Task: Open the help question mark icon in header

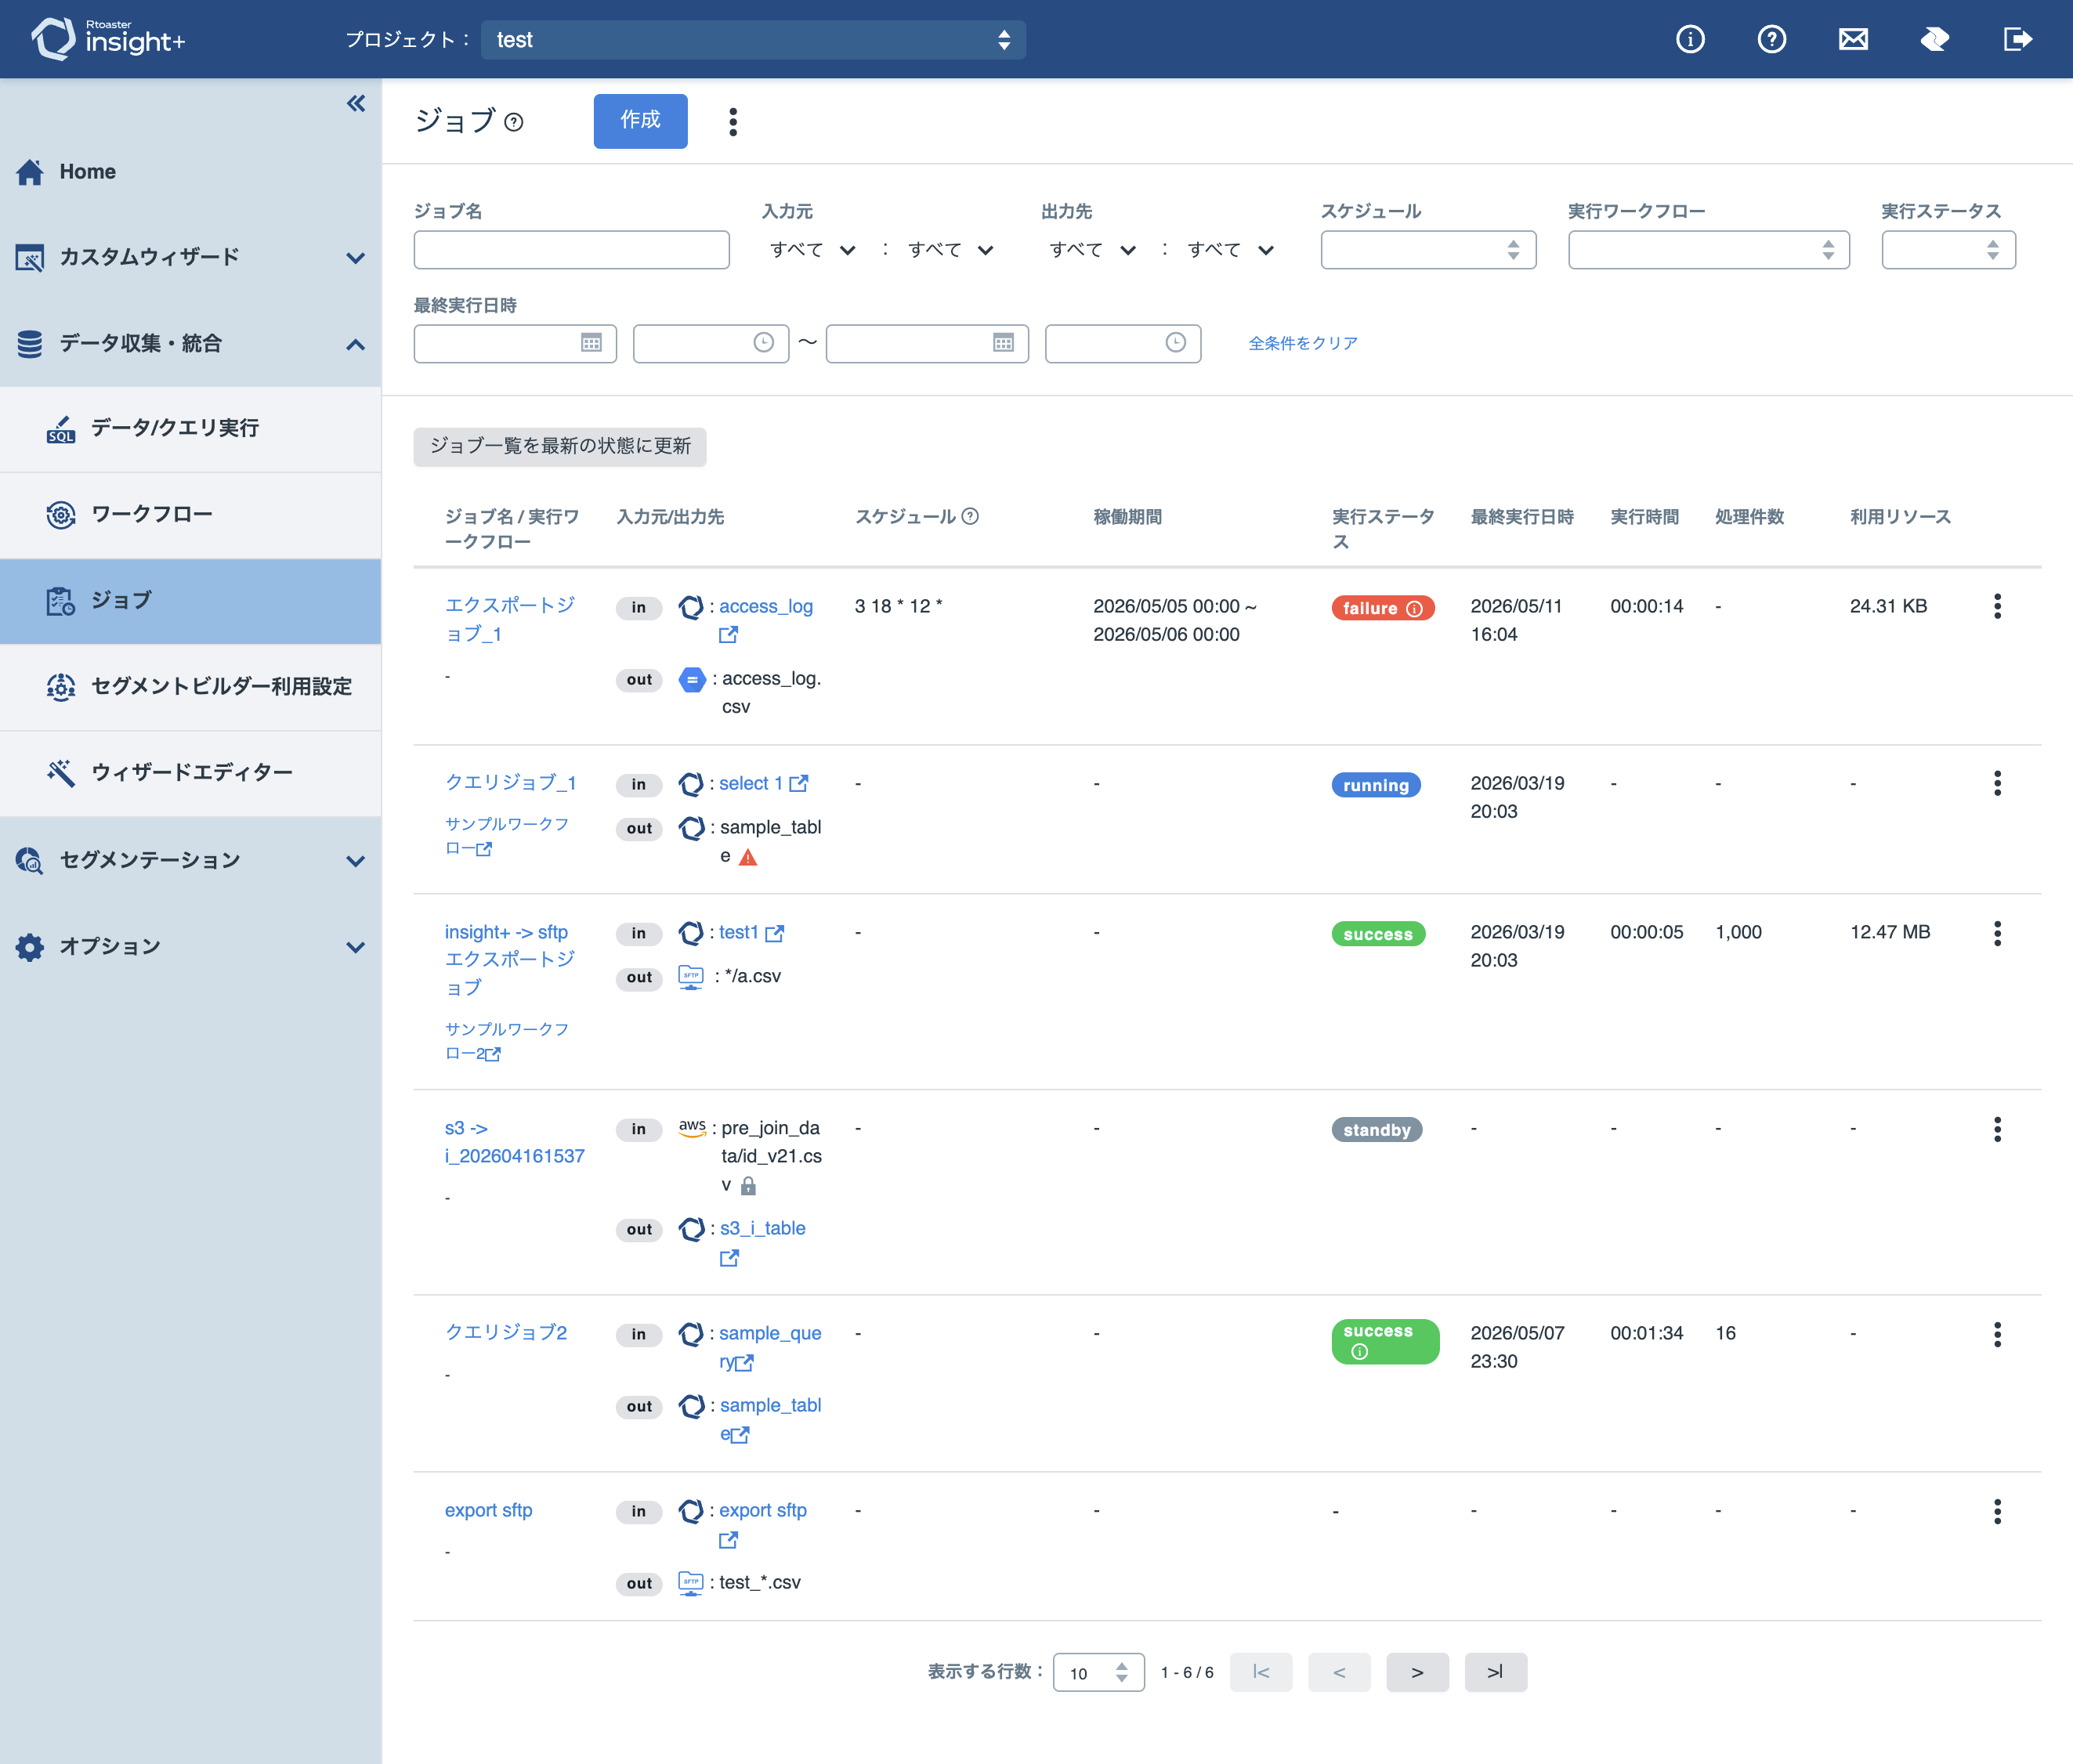Action: [x=1772, y=39]
